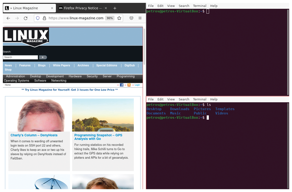Select the Development topic
The width and height of the screenshot is (292, 192).
[55, 77]
